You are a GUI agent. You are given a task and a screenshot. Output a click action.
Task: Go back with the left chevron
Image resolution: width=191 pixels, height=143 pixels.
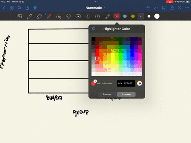pos(4,8)
